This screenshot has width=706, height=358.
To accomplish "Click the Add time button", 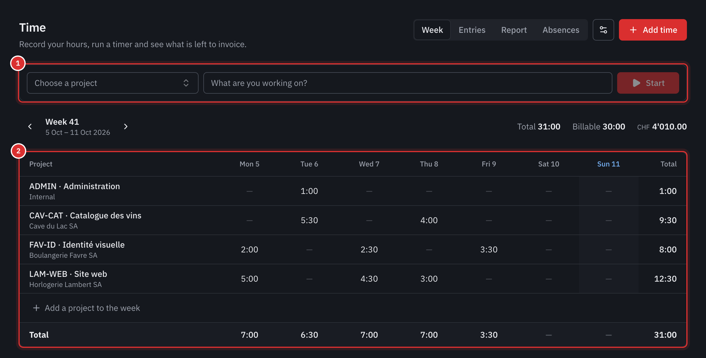I will [653, 30].
